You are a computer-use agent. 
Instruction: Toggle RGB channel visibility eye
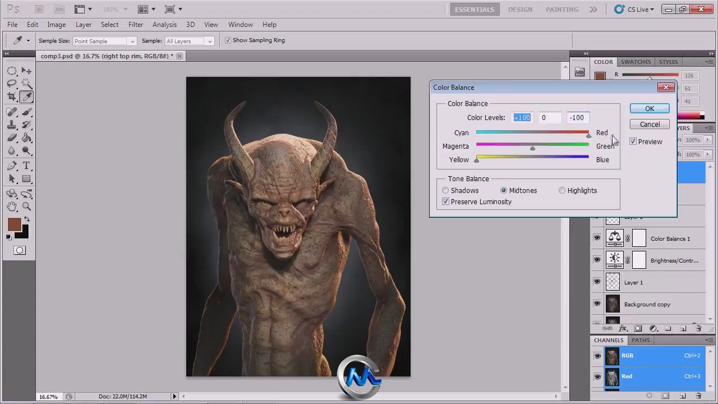point(597,355)
